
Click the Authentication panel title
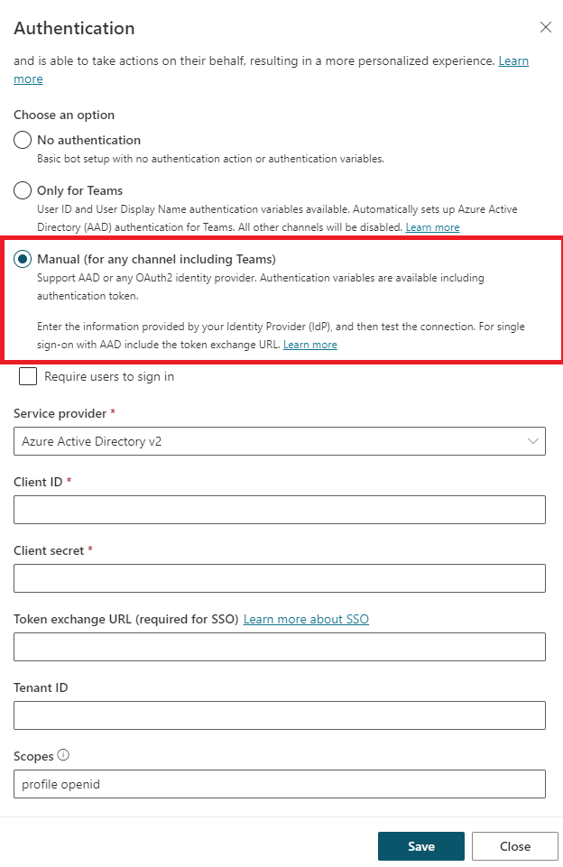tap(74, 28)
